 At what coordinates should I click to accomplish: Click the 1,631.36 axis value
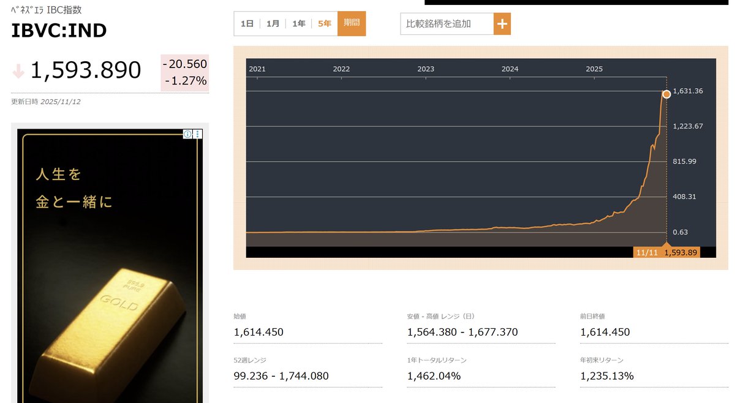pos(688,91)
